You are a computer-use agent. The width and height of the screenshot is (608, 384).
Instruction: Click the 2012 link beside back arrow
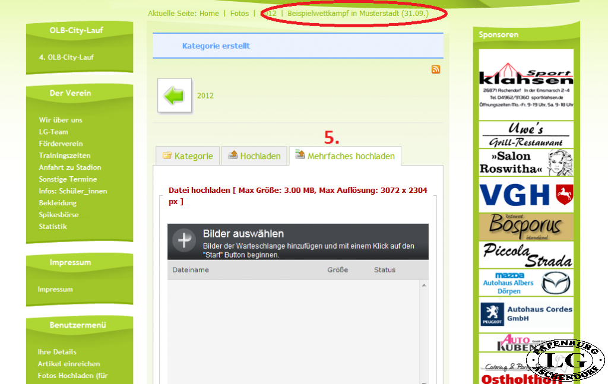point(205,96)
